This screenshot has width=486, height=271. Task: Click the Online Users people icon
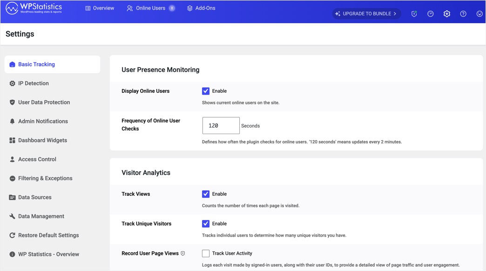129,8
